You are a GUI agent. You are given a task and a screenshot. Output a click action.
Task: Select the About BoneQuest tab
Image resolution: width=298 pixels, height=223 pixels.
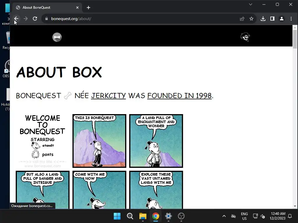(x=47, y=8)
